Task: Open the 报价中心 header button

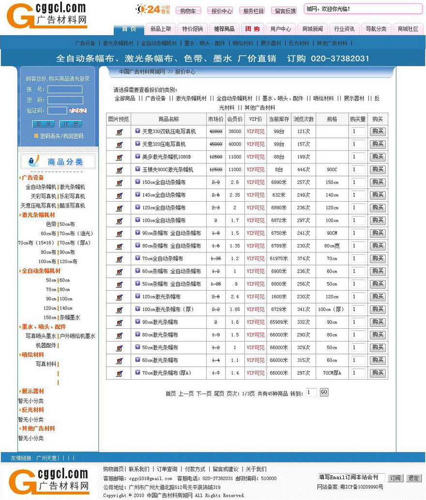Action: tap(220, 11)
